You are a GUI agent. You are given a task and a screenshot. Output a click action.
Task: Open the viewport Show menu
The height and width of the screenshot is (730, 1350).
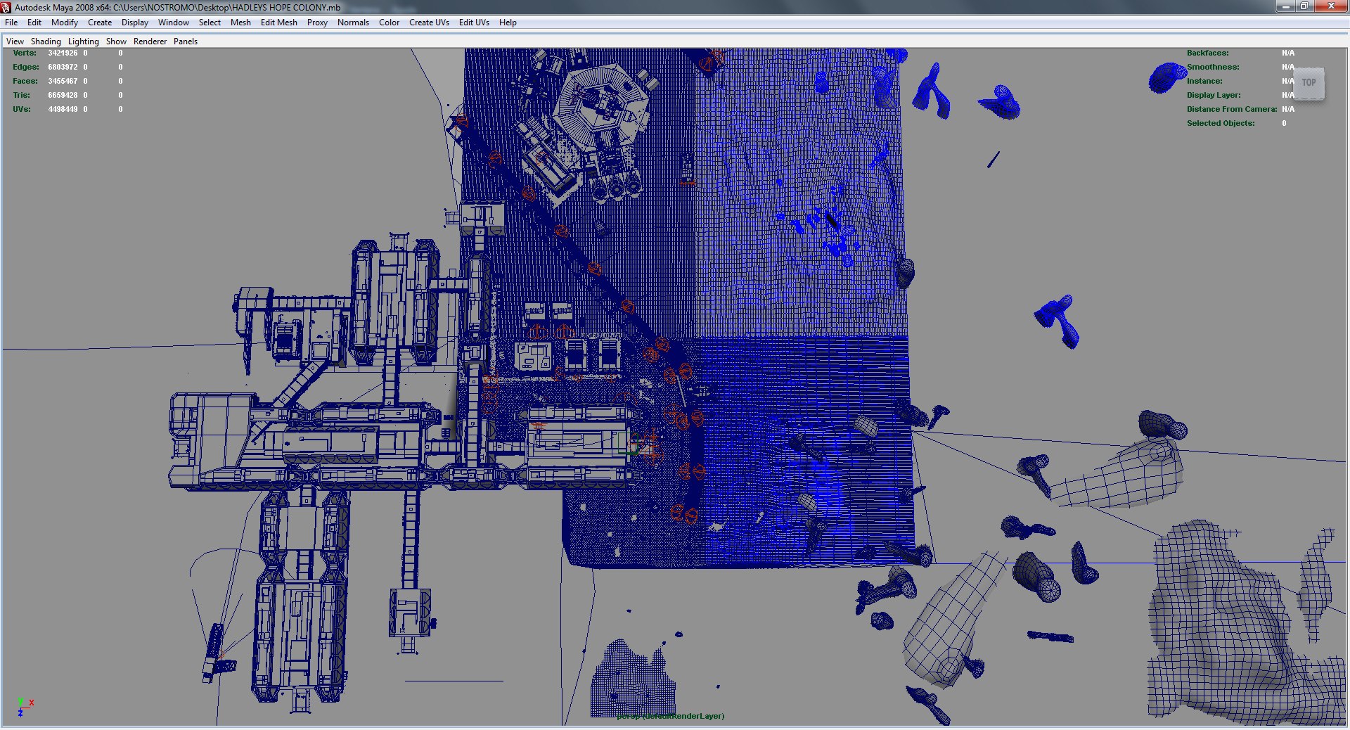116,41
